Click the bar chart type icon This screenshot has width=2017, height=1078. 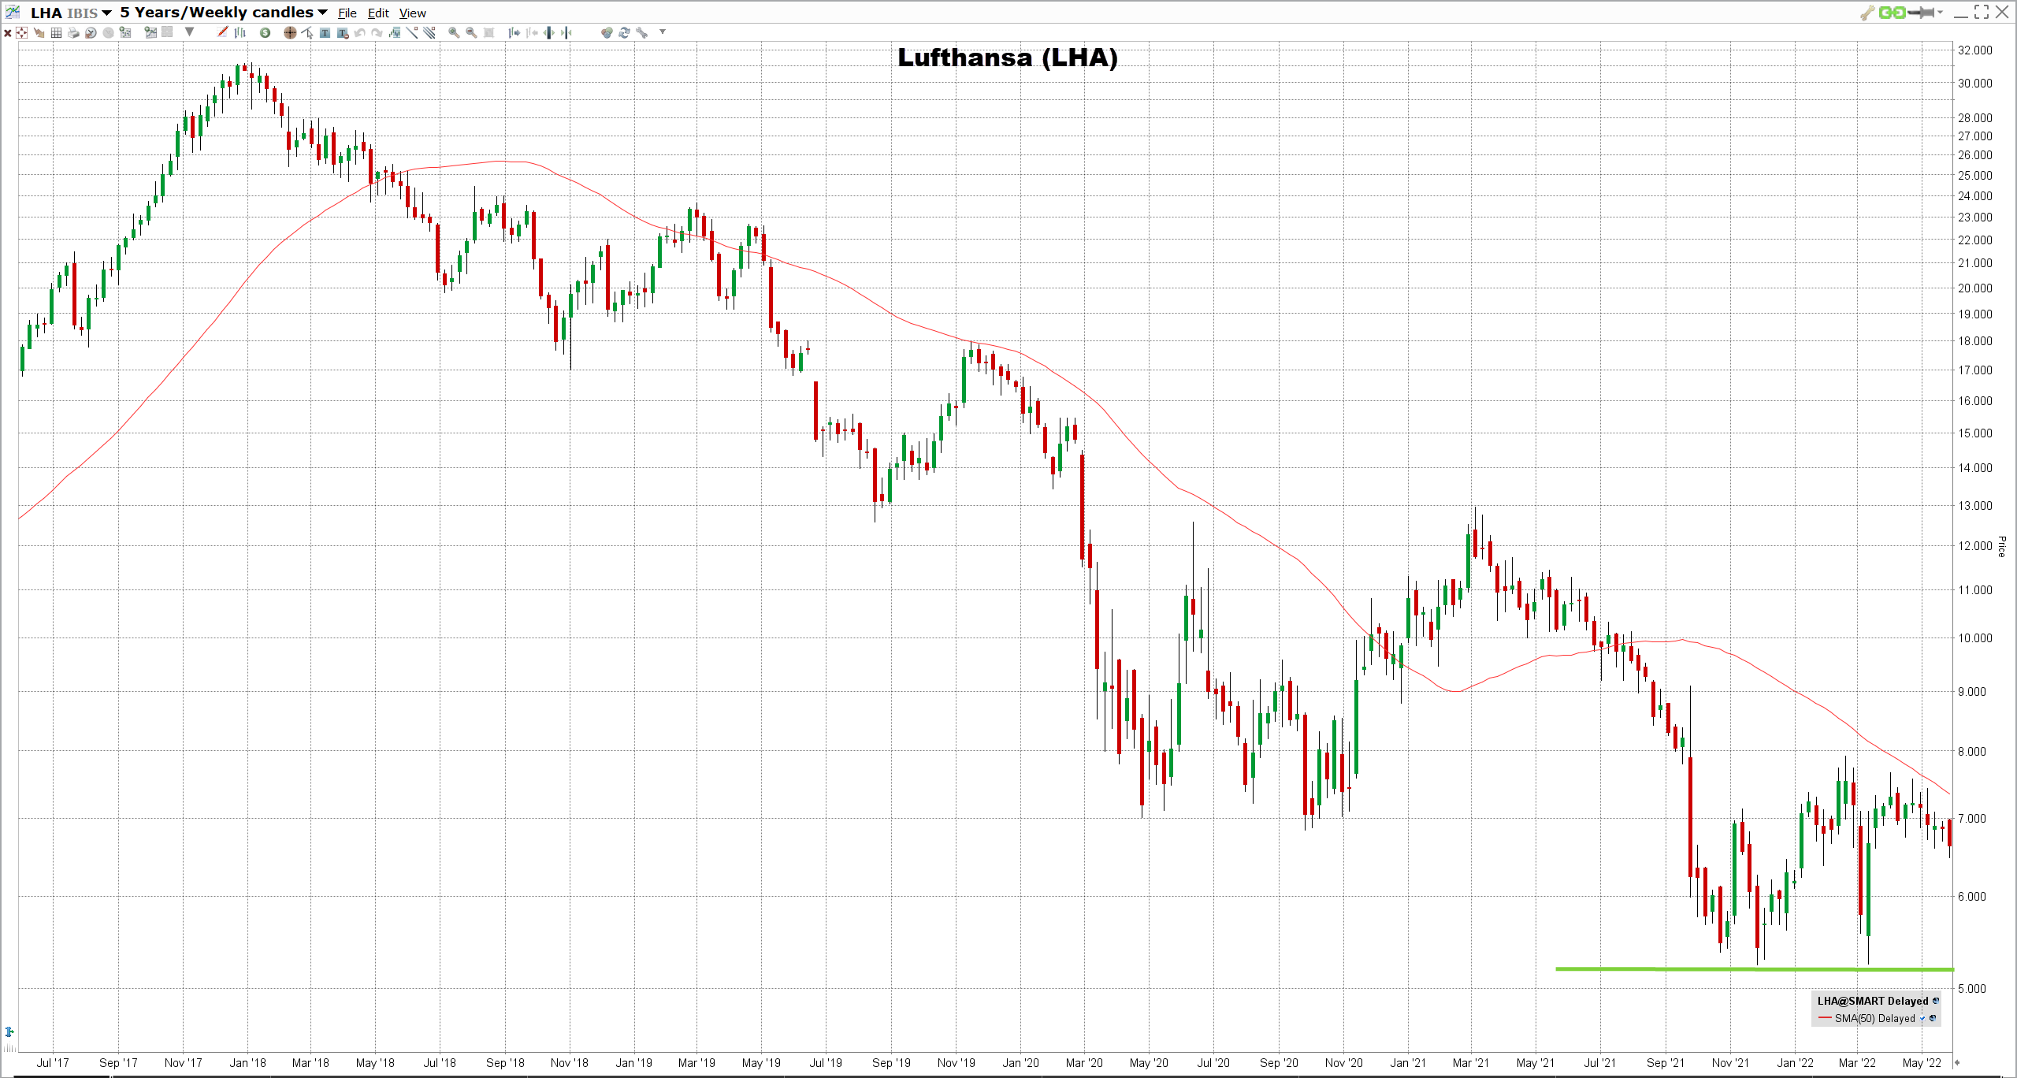click(x=240, y=32)
